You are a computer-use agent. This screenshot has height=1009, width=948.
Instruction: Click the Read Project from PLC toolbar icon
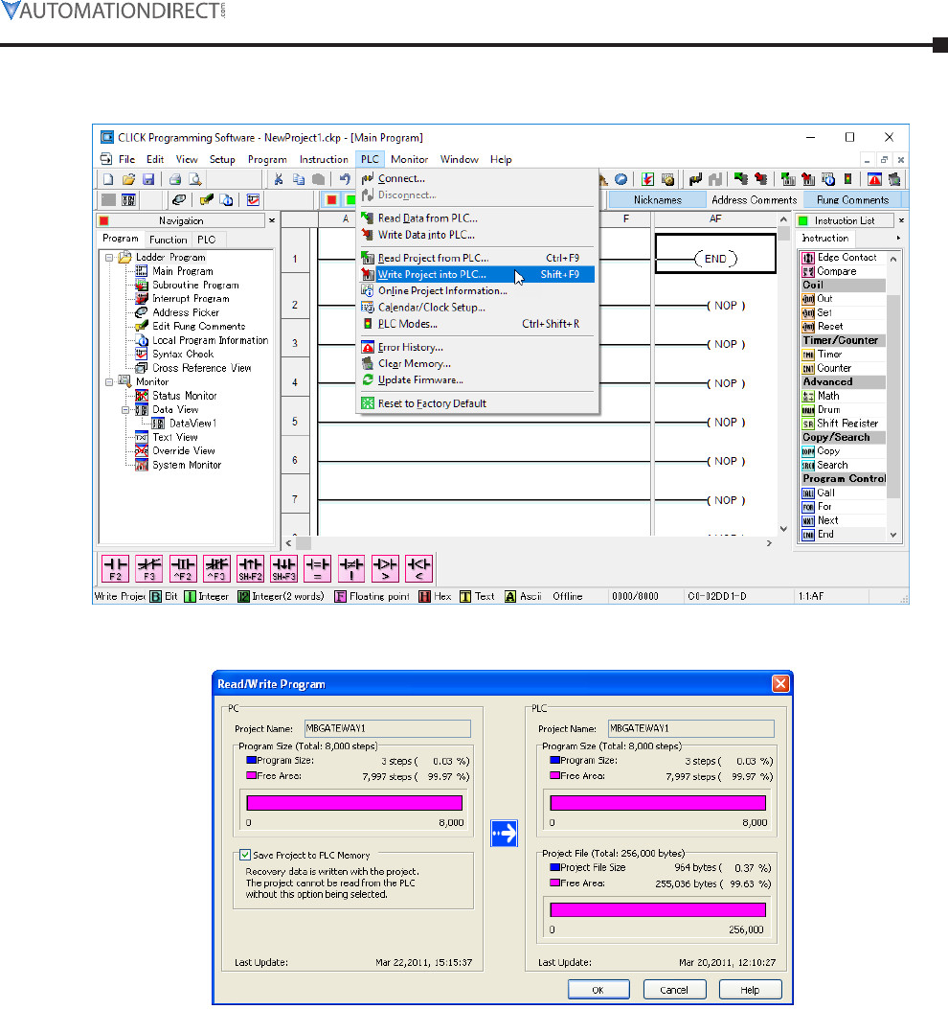788,179
